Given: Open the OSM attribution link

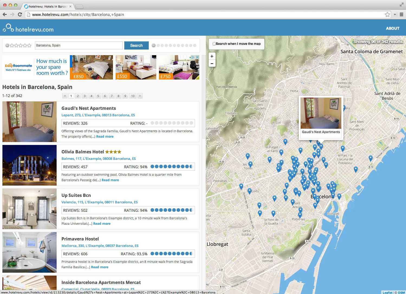Looking at the screenshot, I should 401,292.
